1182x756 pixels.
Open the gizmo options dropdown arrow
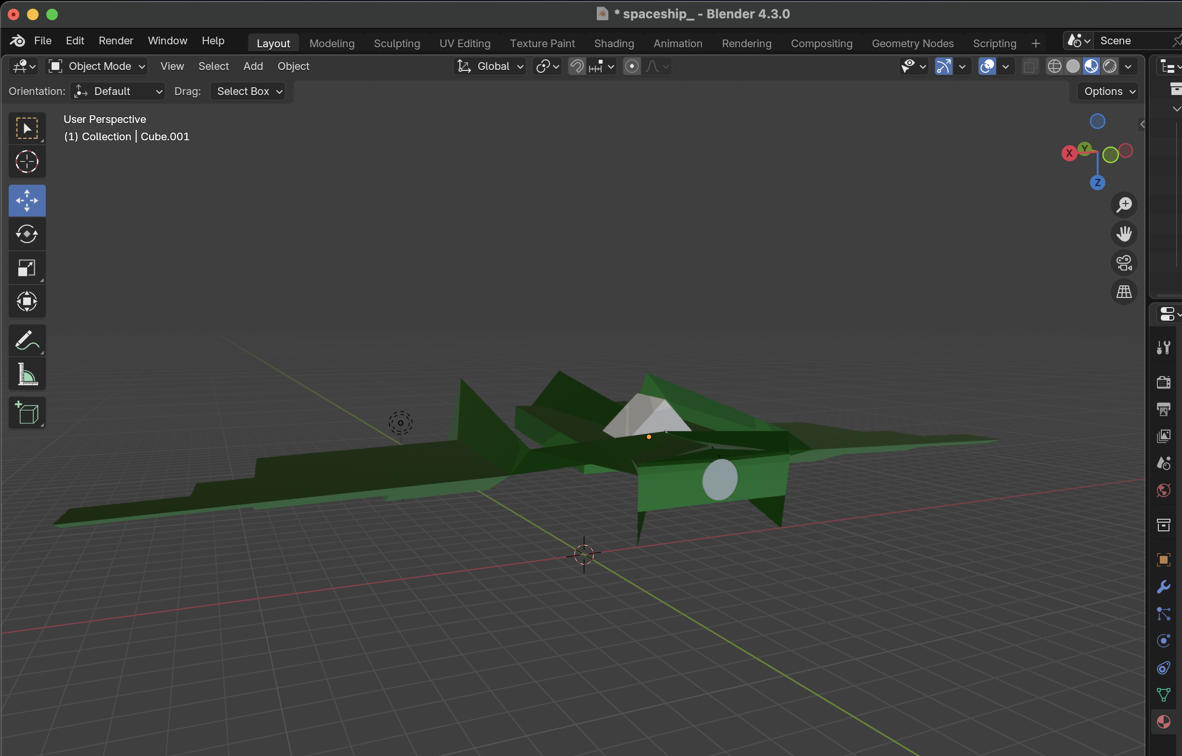point(962,66)
